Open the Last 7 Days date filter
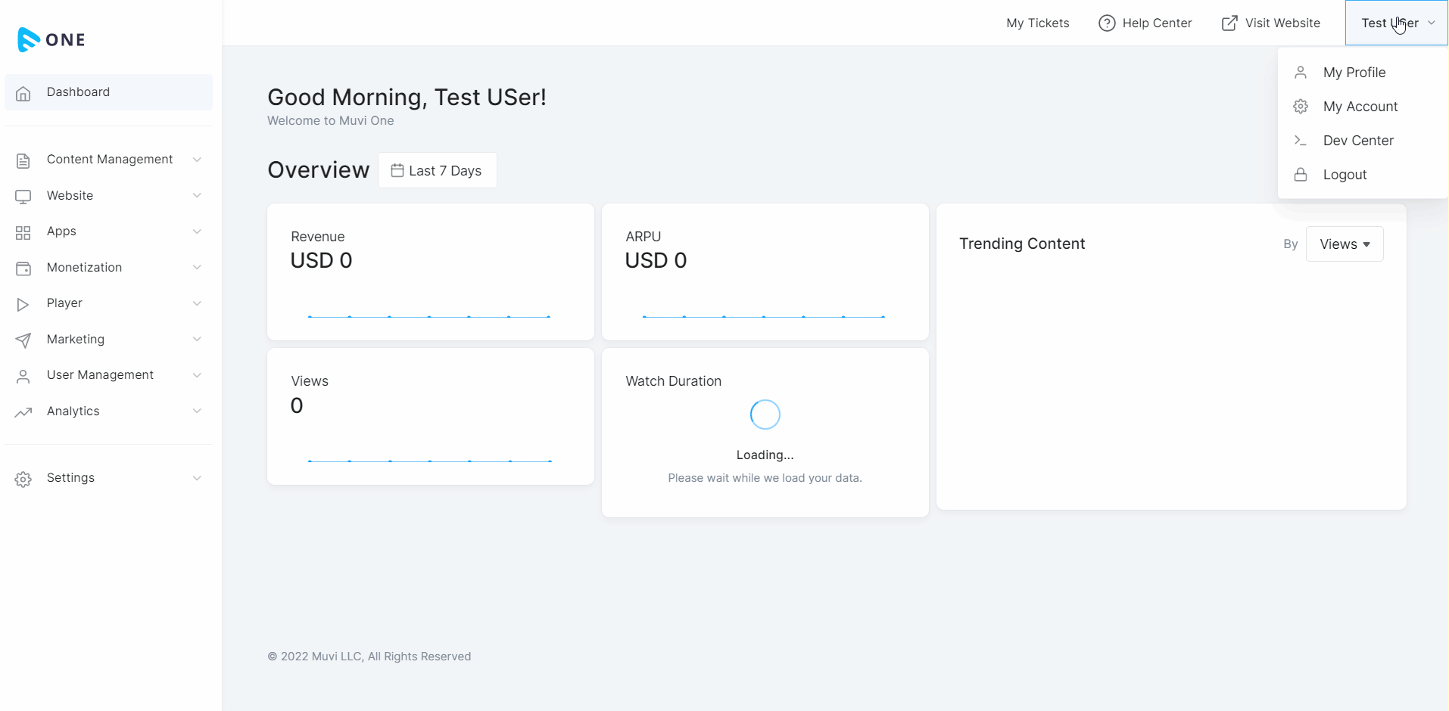The height and width of the screenshot is (711, 1449). point(438,171)
